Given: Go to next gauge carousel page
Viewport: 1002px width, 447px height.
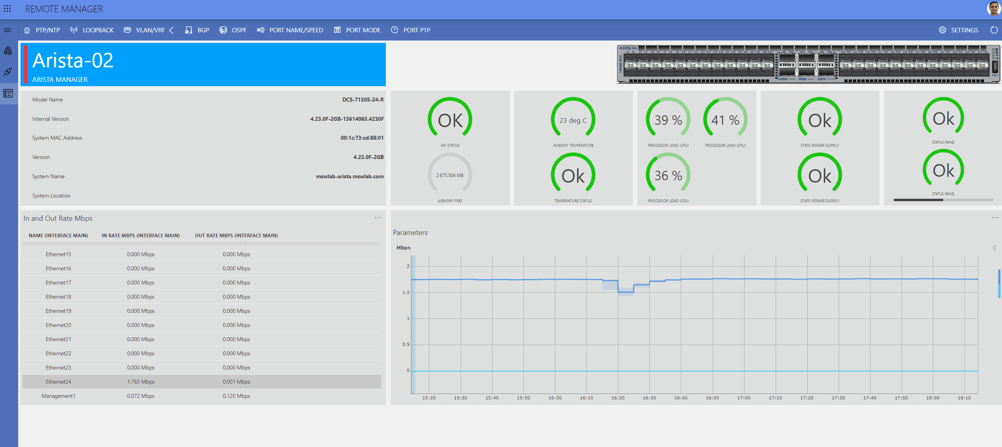Looking at the screenshot, I should pos(997,200).
